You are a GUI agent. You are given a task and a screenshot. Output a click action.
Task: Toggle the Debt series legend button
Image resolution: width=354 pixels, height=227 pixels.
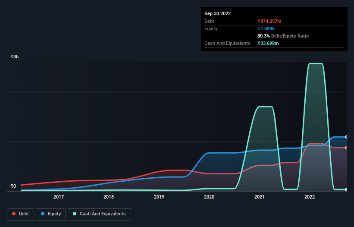[21, 214]
